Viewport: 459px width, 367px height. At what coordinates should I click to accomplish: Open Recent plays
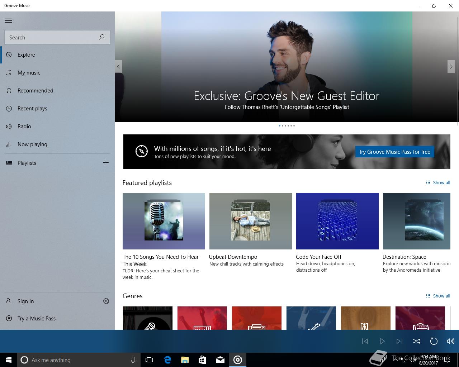coord(57,109)
